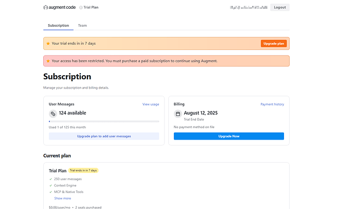The image size is (355, 209).
Task: Click the checkmark beside 250 user messages
Action: coord(51,179)
